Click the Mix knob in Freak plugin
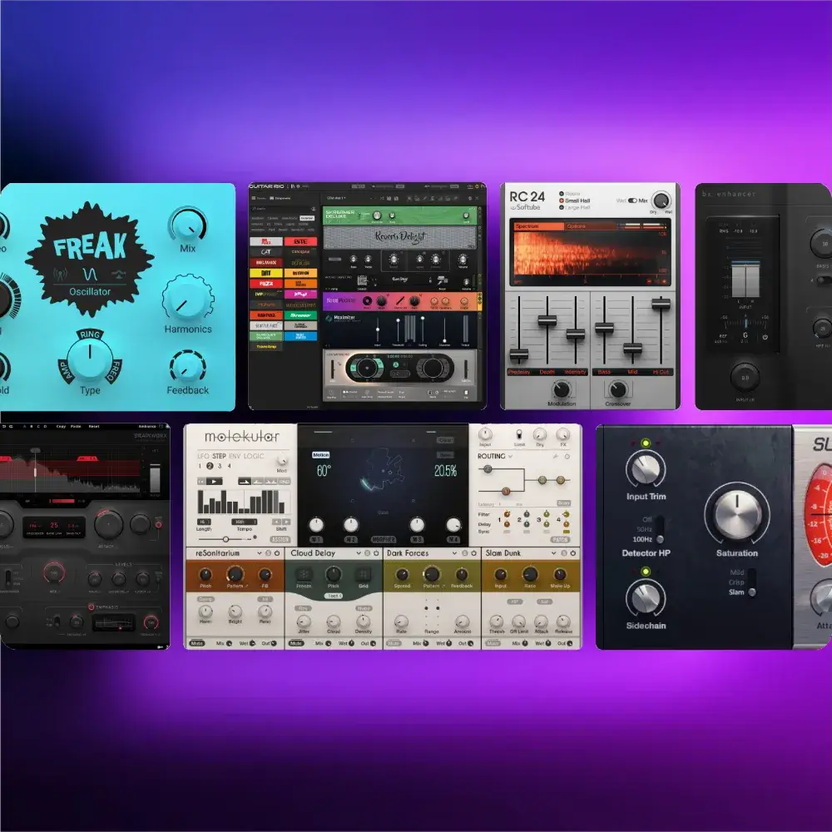Viewport: 832px width, 832px height. (x=188, y=225)
